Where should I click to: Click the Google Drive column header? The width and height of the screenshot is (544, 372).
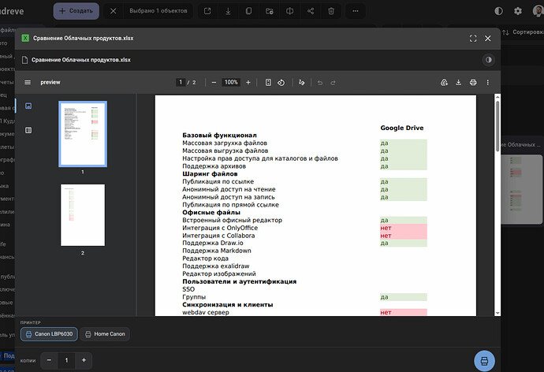point(402,128)
